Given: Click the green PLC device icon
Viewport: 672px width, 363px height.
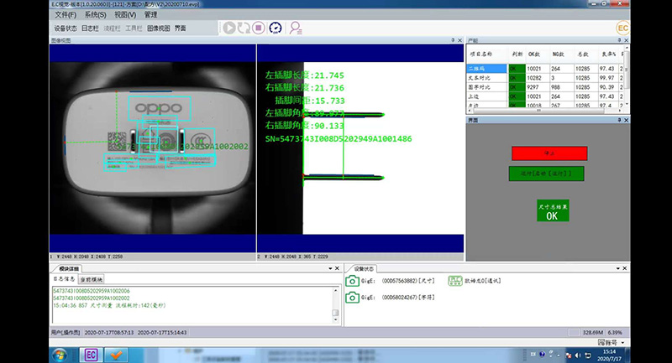Looking at the screenshot, I should pos(454,281).
